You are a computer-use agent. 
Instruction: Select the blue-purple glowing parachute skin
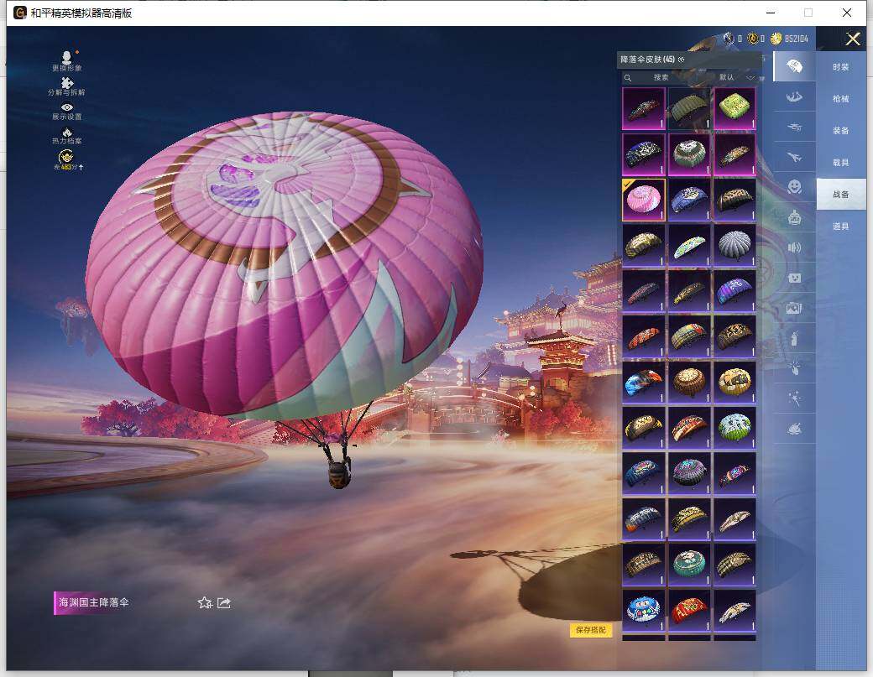[x=734, y=290]
